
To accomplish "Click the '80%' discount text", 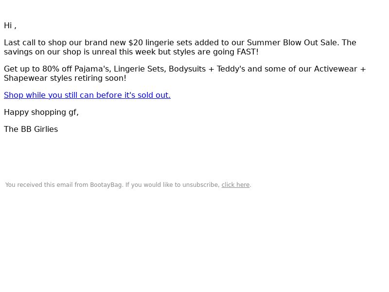I will (x=51, y=69).
